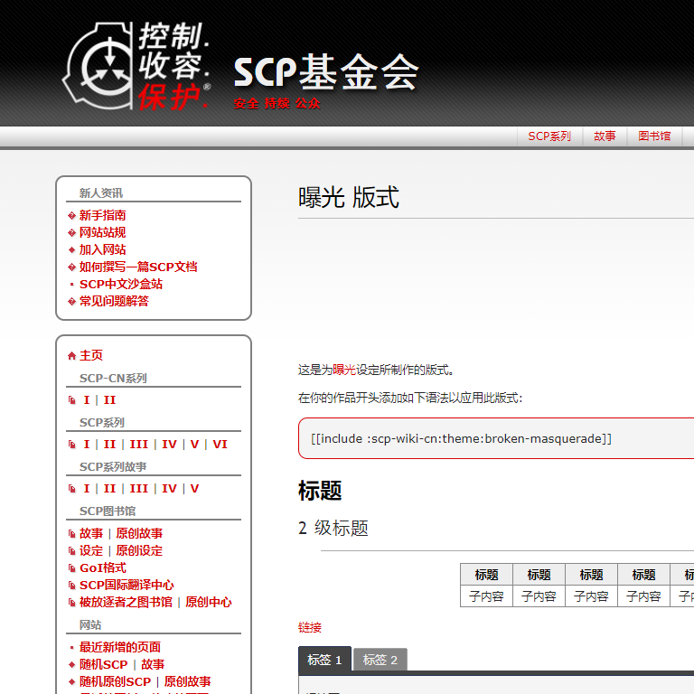
Task: Go to SCP-CN系列 volume II
Action: click(x=109, y=400)
